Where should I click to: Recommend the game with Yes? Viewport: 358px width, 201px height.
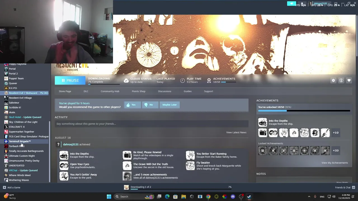pos(132,105)
